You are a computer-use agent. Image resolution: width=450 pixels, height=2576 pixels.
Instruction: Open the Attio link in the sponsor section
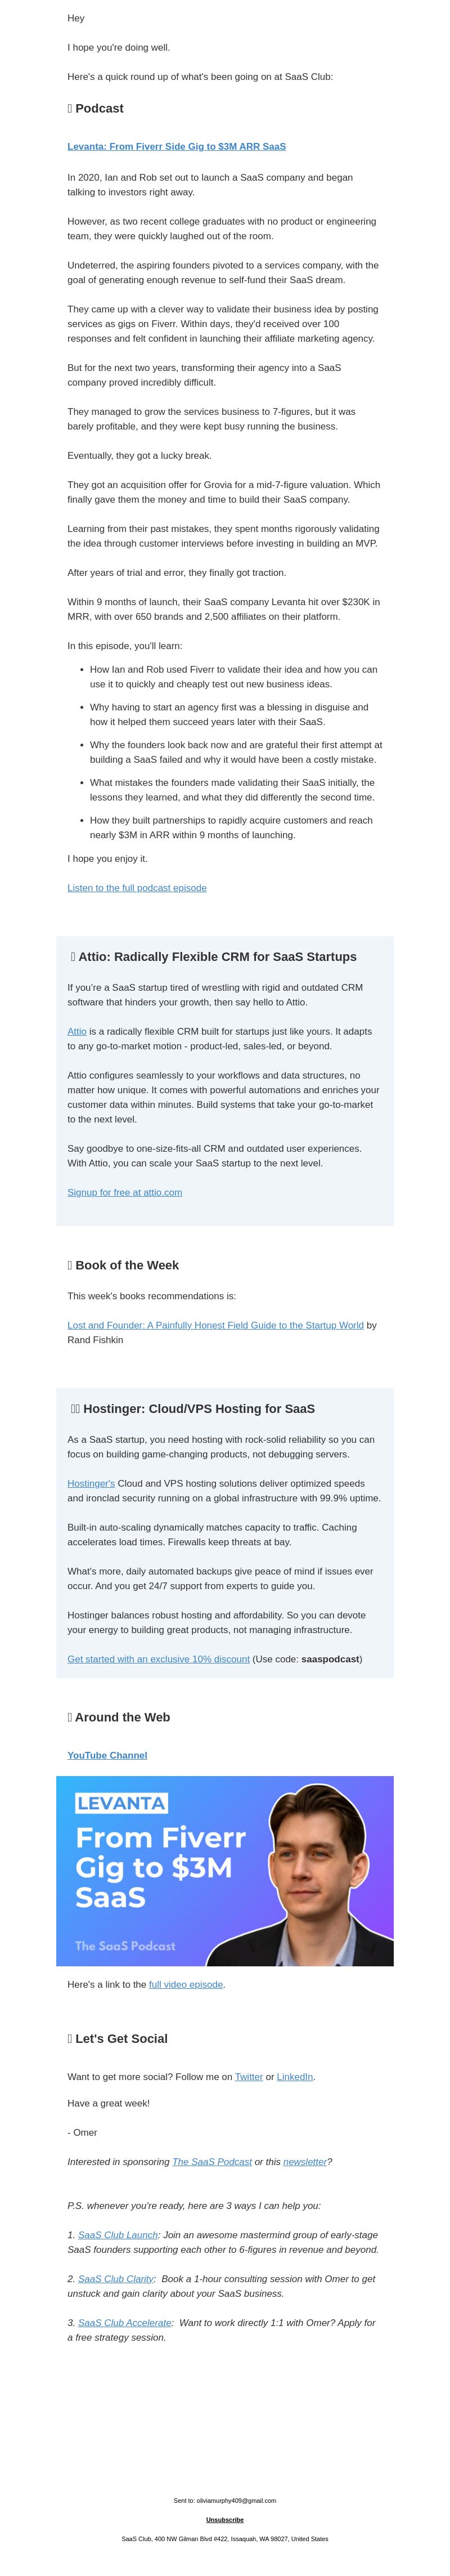pyautogui.click(x=77, y=1031)
